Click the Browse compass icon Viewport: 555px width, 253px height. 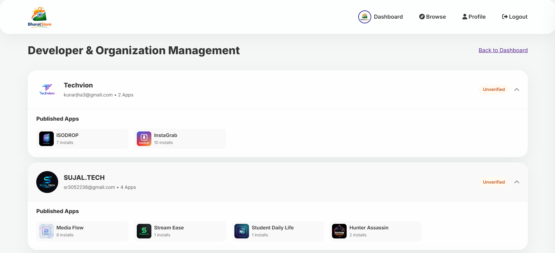(422, 17)
